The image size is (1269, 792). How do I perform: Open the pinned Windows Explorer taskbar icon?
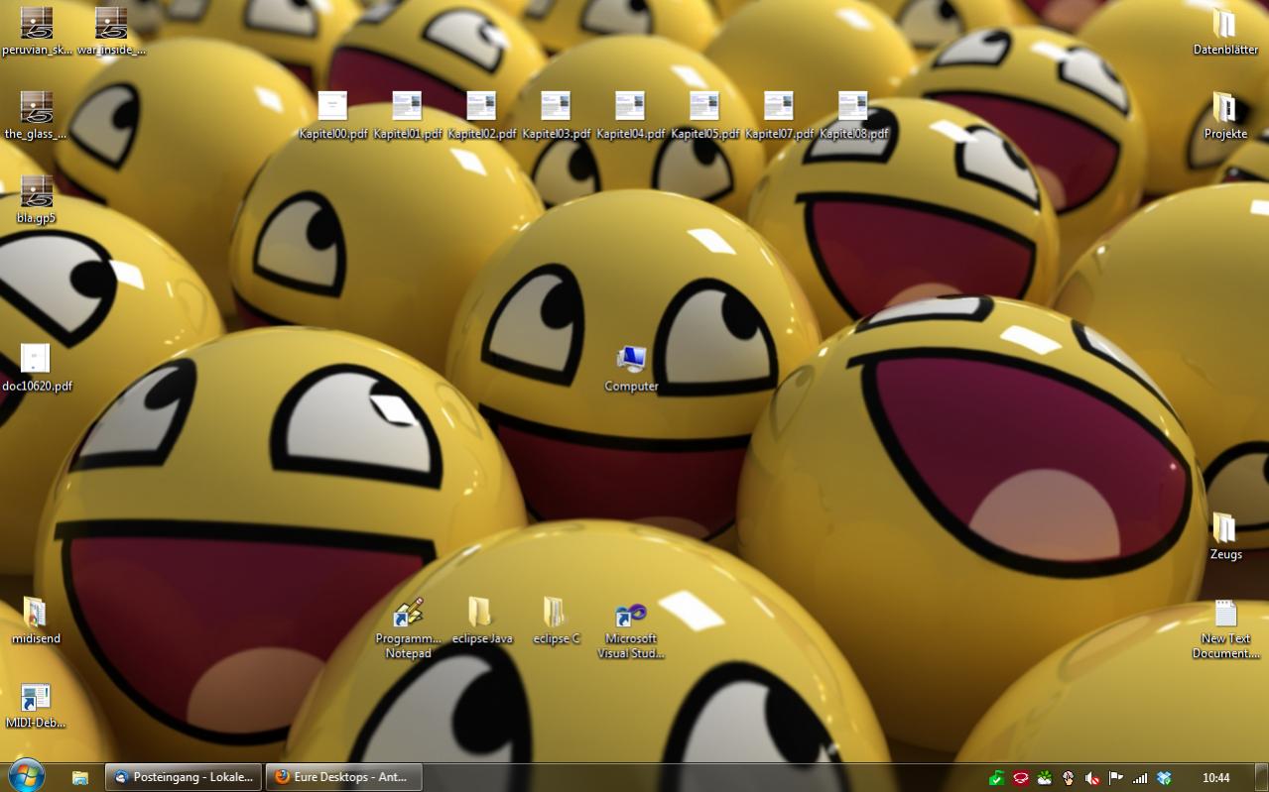click(x=80, y=777)
